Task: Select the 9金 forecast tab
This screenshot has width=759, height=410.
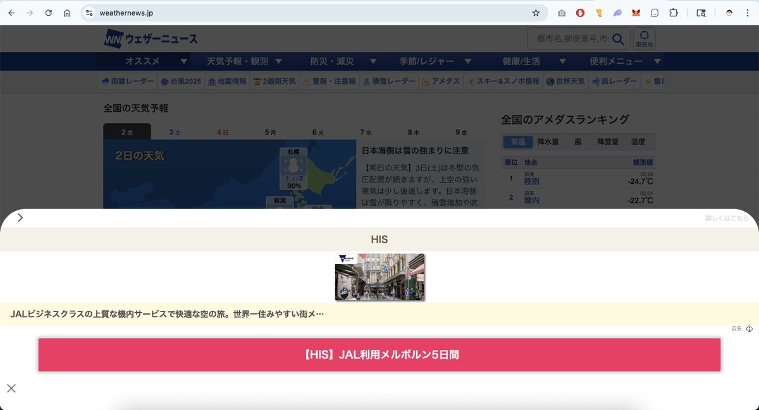Action: pos(461,132)
